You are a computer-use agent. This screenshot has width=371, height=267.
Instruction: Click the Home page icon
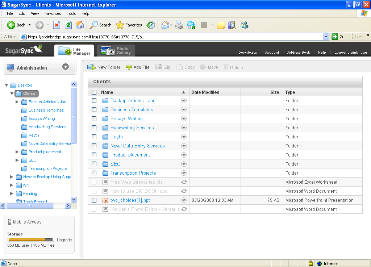click(x=80, y=25)
